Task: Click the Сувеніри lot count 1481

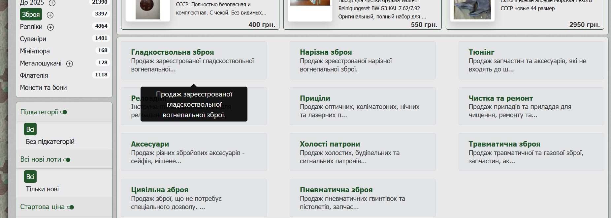Action: [x=101, y=38]
